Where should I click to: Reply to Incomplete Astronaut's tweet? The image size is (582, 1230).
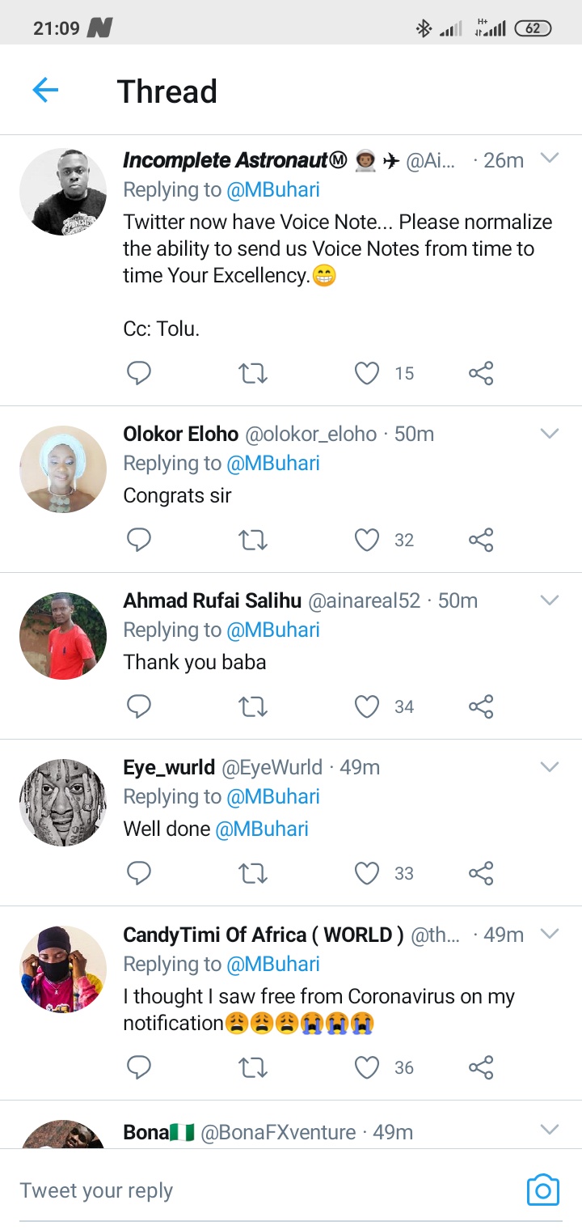(x=139, y=373)
